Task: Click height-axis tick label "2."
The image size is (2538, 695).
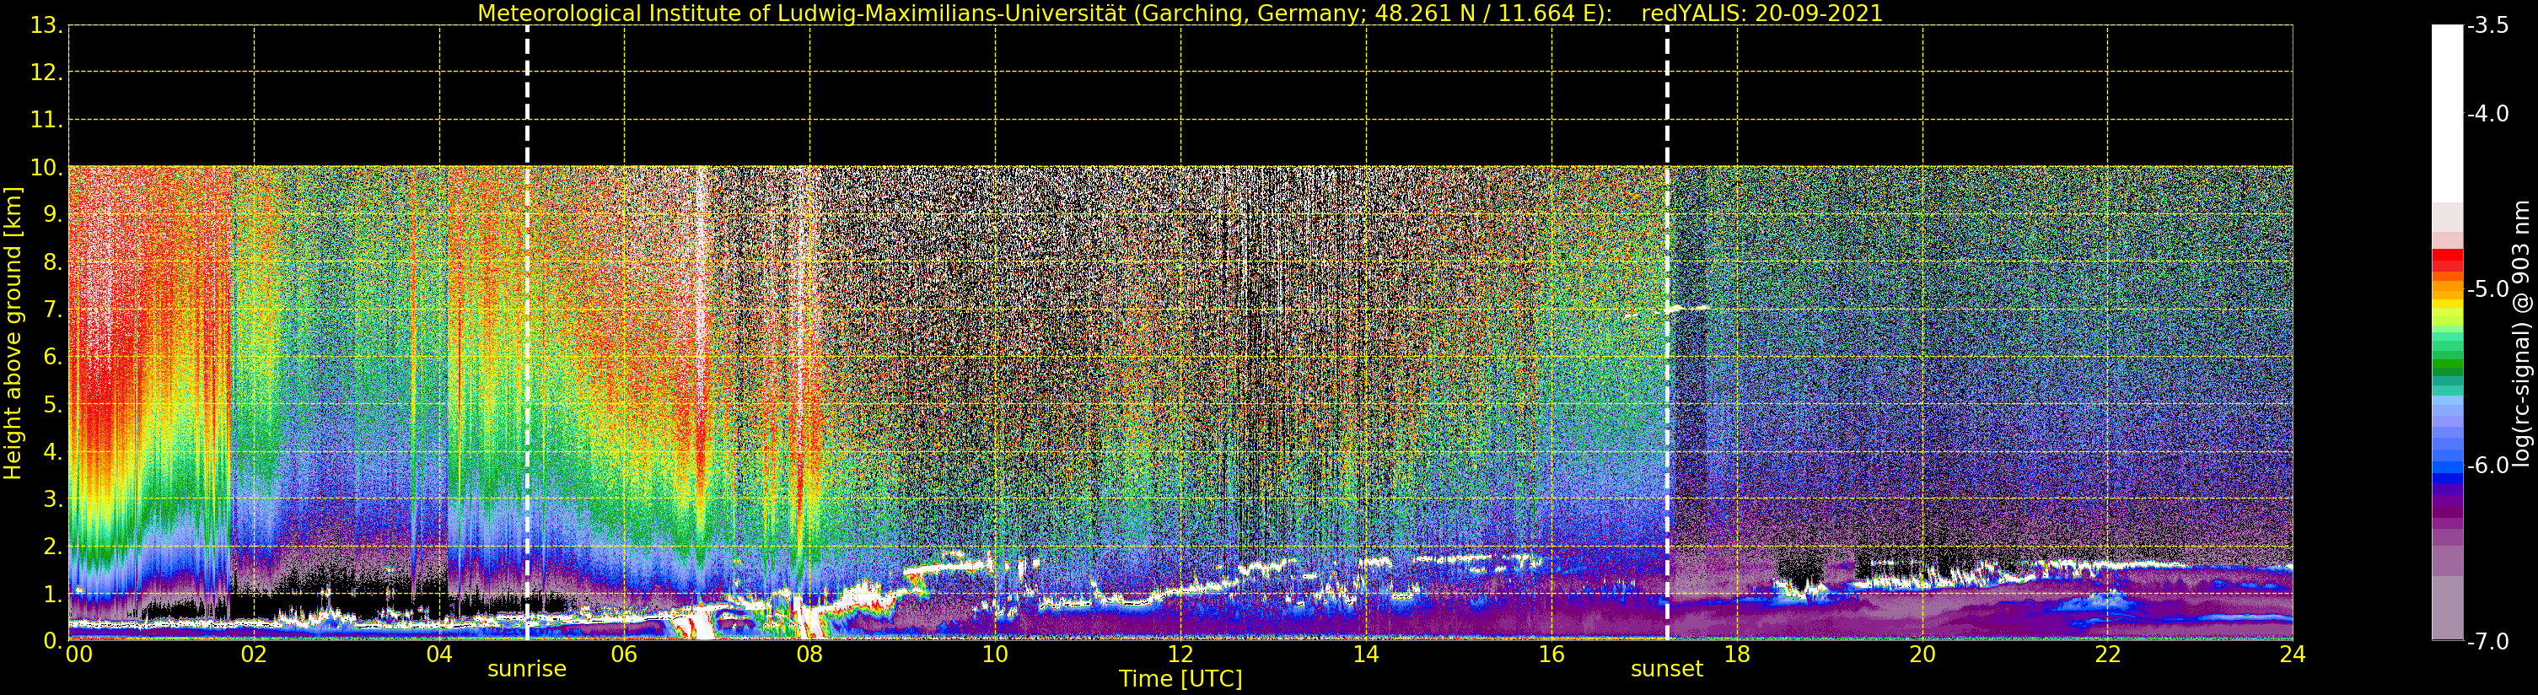Action: 53,547
